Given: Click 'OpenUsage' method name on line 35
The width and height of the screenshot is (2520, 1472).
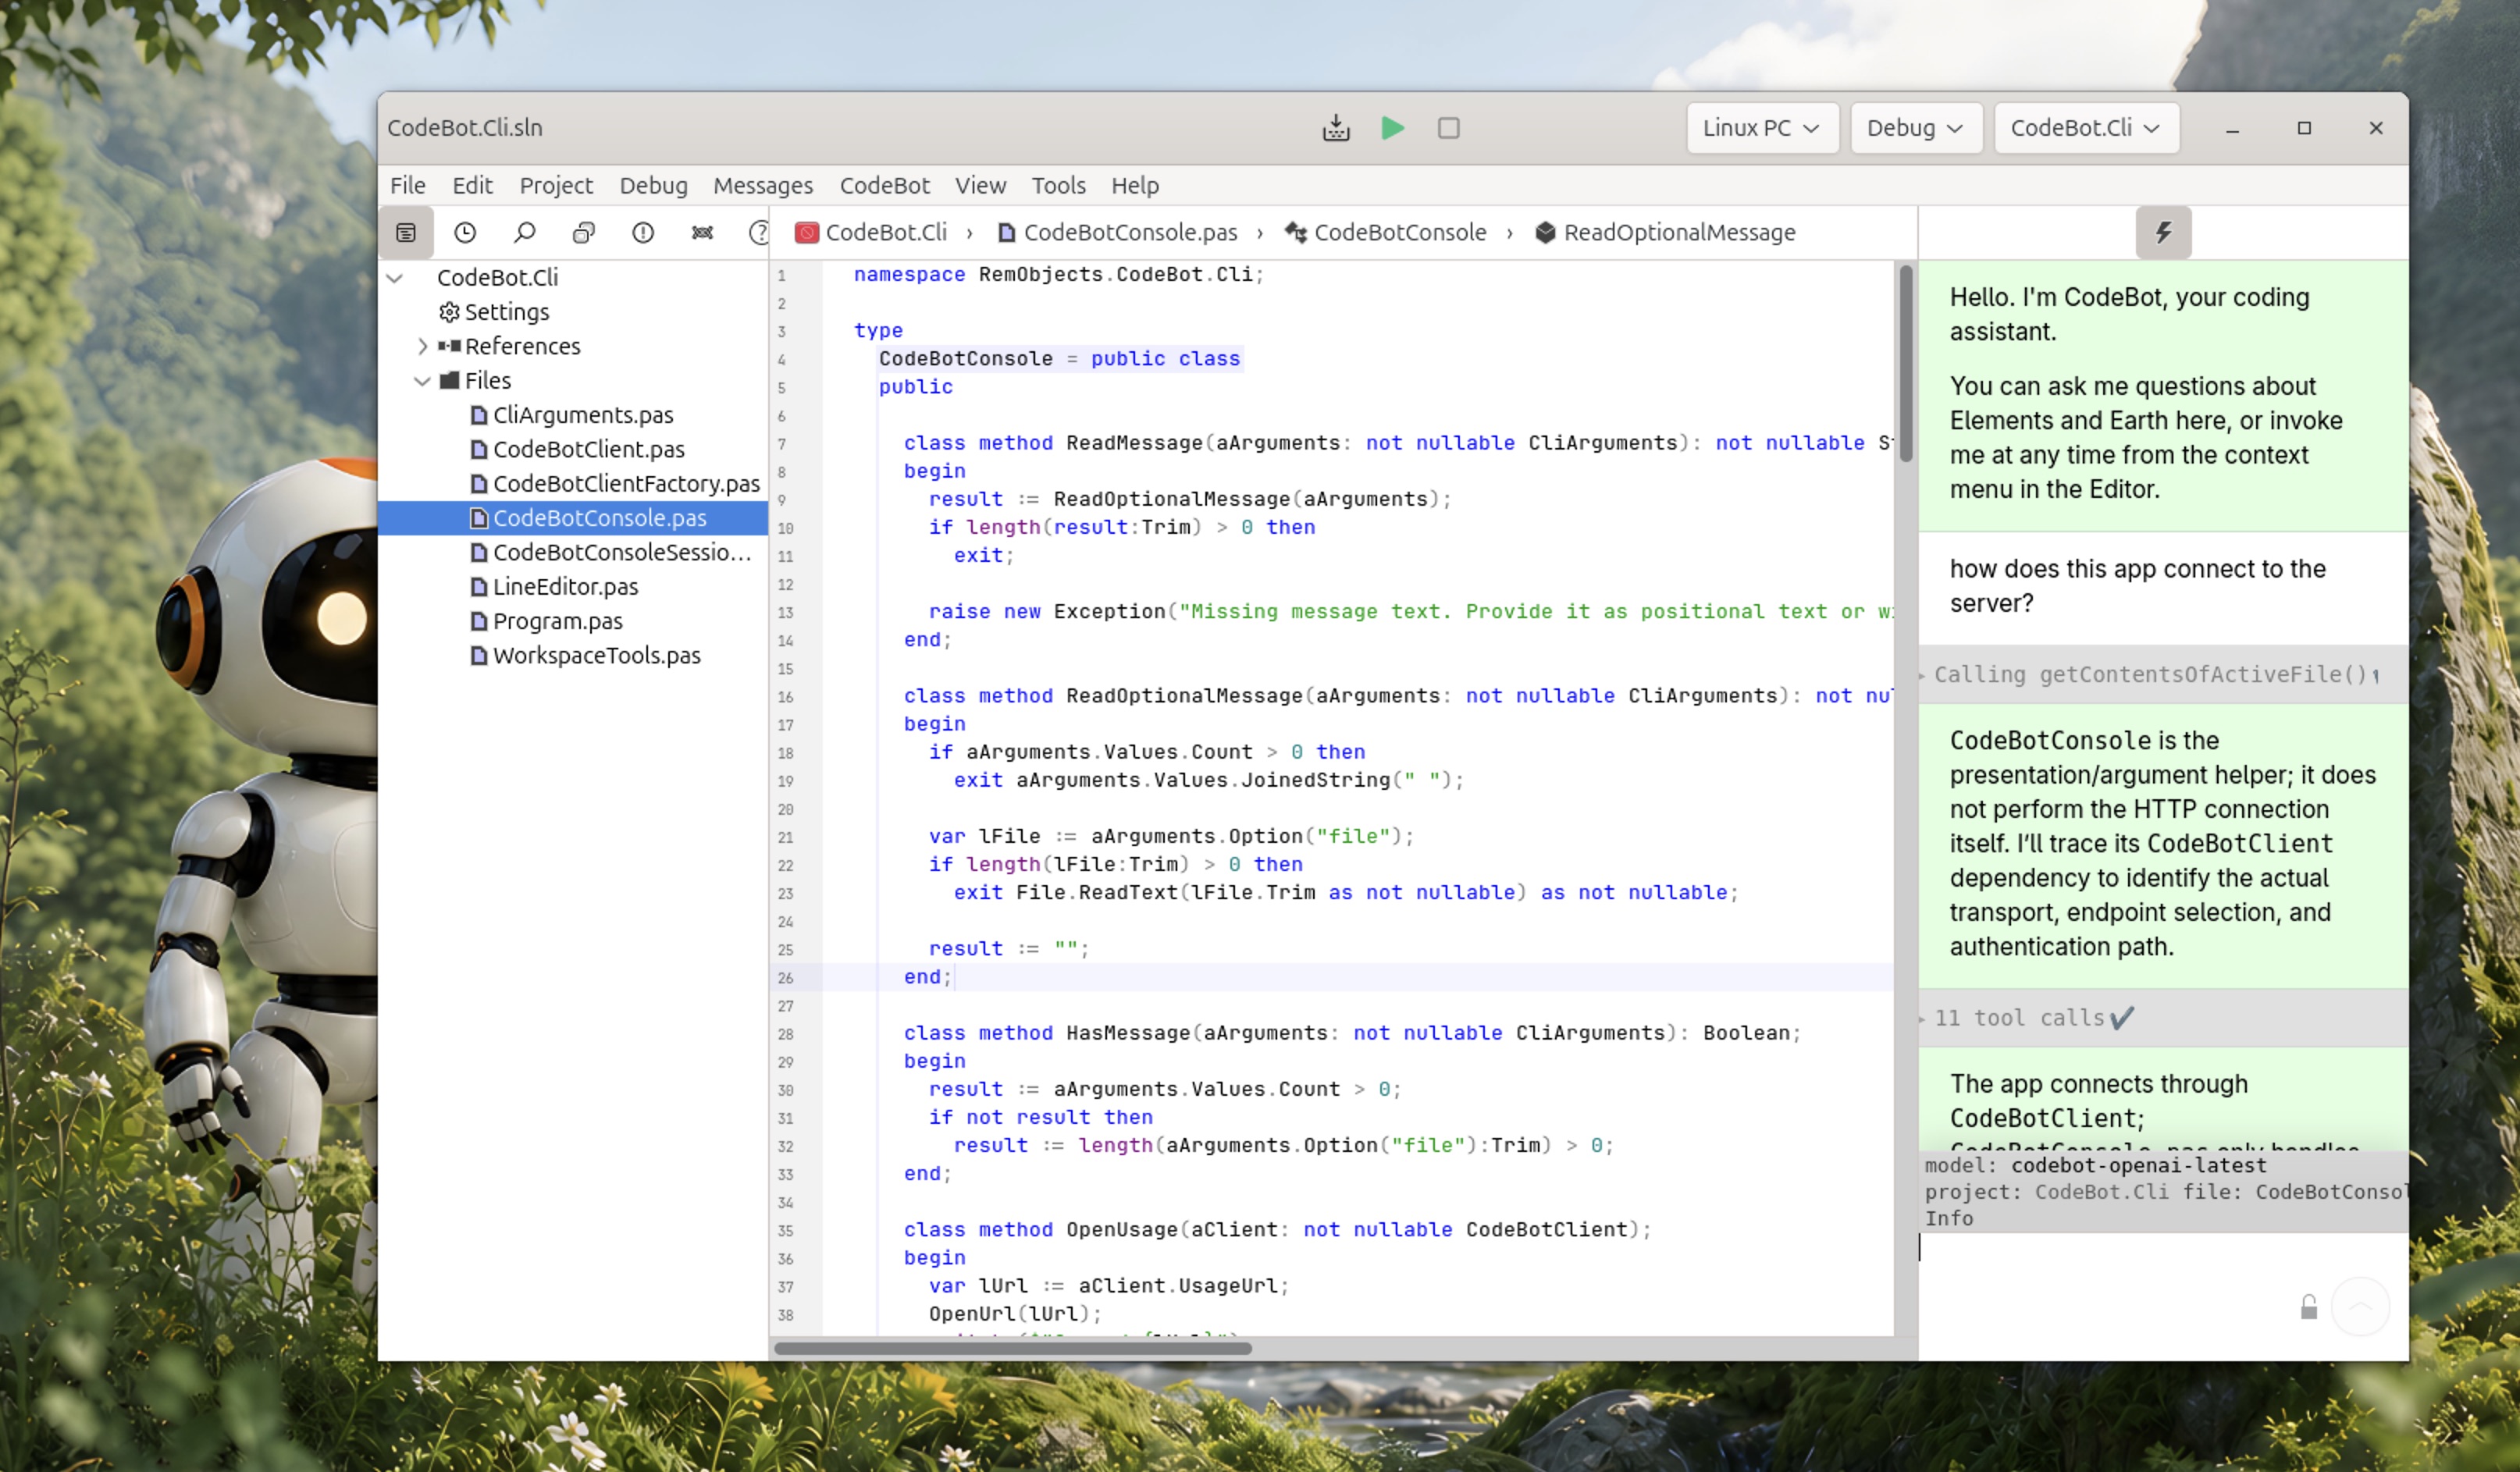Looking at the screenshot, I should (1121, 1230).
